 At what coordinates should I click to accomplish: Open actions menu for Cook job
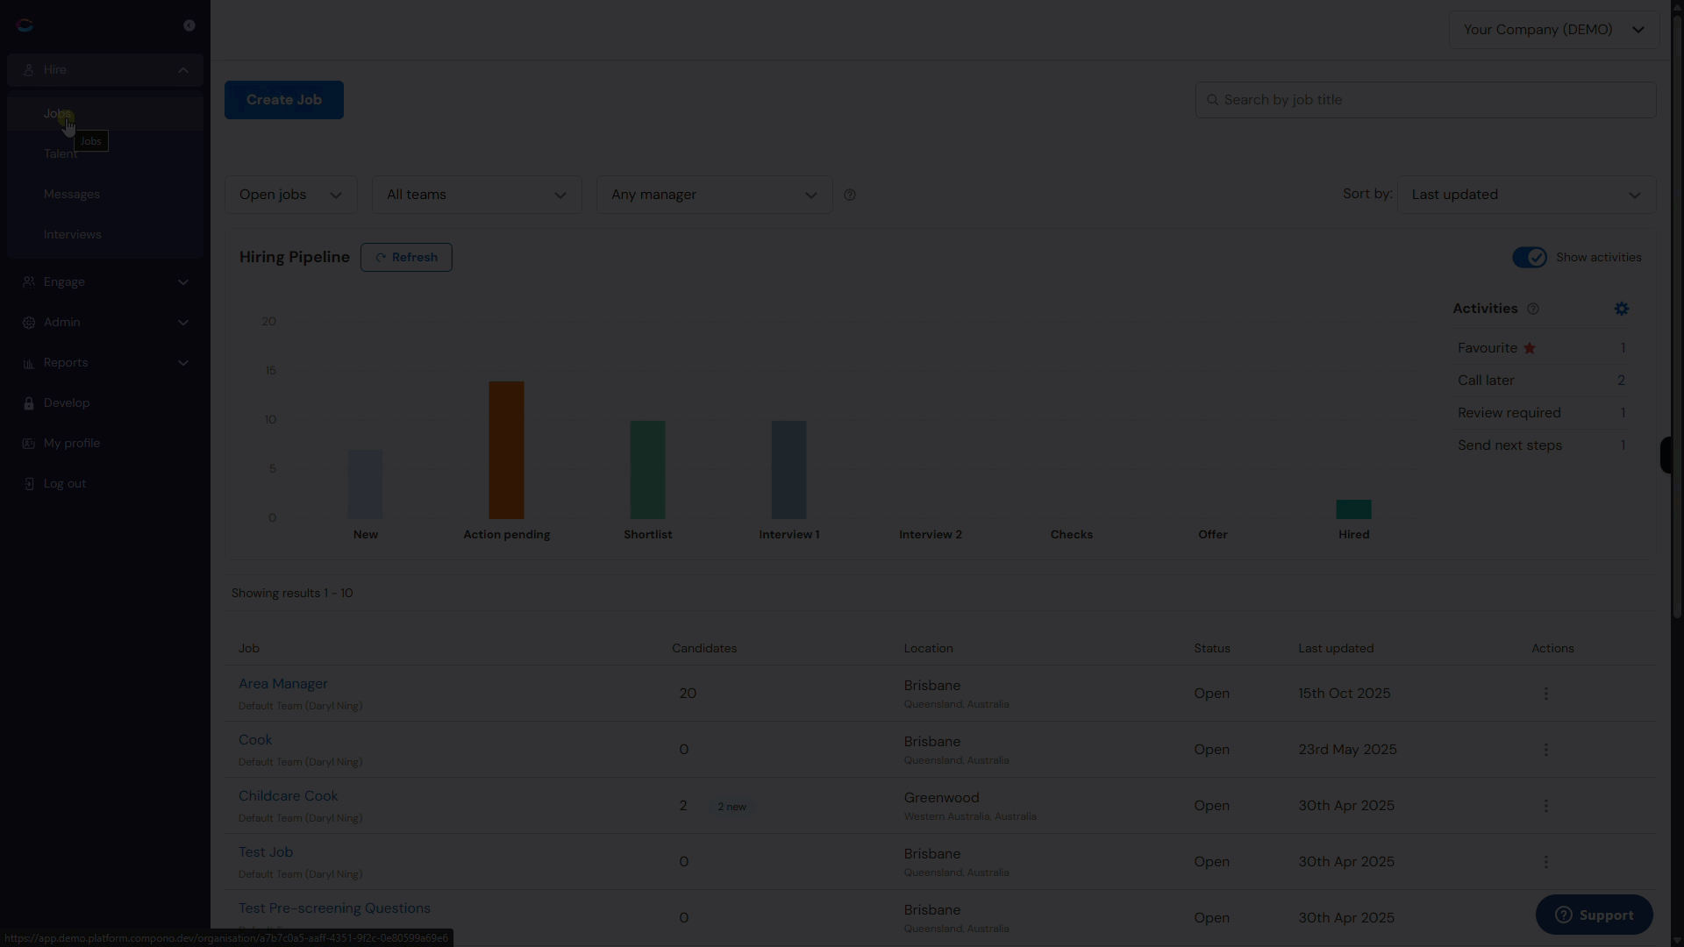point(1546,750)
